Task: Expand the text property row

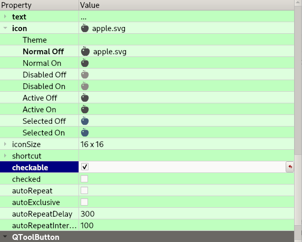Action: 5,16
